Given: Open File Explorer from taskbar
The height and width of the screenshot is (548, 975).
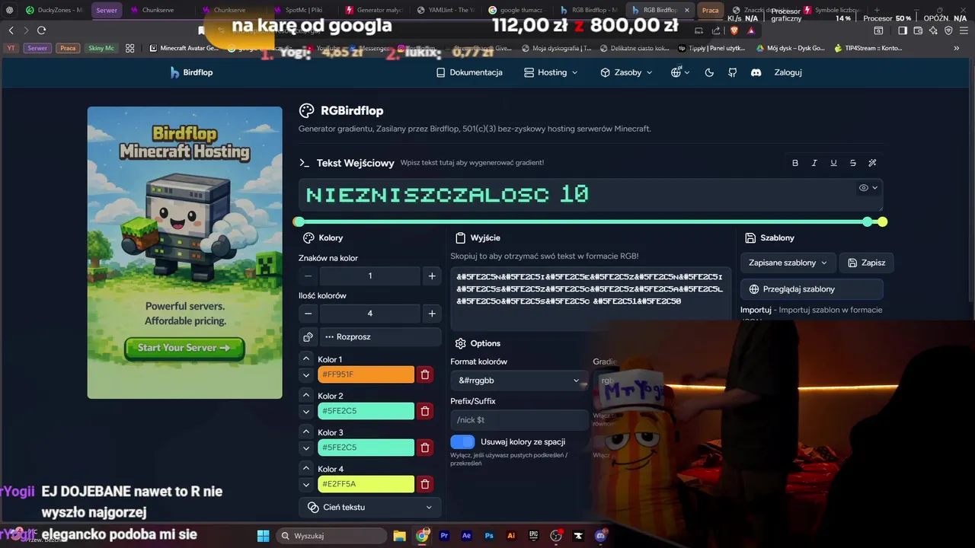Looking at the screenshot, I should click(400, 536).
